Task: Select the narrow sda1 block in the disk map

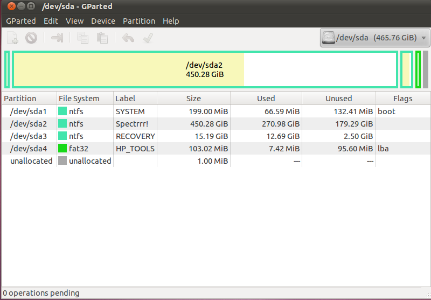Action: pyautogui.click(x=7, y=69)
